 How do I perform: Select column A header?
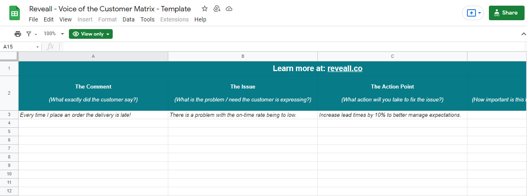pos(93,56)
